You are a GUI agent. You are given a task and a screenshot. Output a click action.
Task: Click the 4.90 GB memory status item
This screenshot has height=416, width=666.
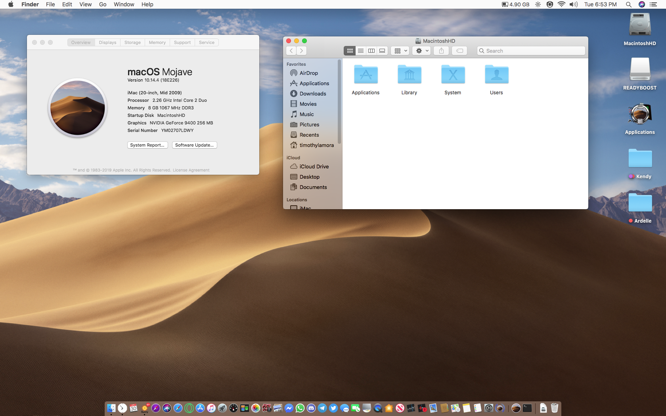515,4
